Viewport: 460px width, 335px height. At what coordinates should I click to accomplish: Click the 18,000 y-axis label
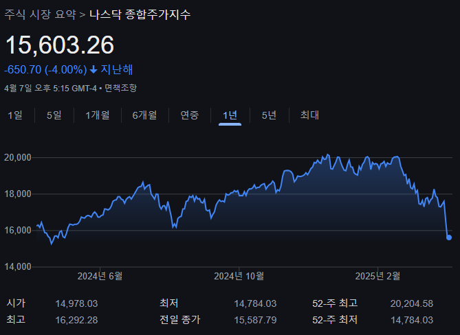coord(18,194)
